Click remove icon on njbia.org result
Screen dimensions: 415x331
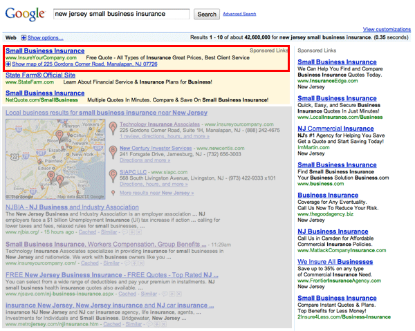139,232
